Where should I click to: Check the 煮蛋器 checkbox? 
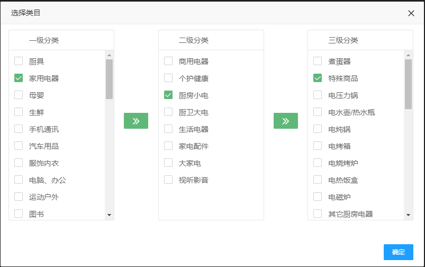[x=318, y=61]
